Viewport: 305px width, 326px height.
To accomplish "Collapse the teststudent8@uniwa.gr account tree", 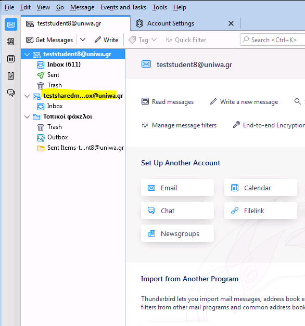I will [x=27, y=55].
